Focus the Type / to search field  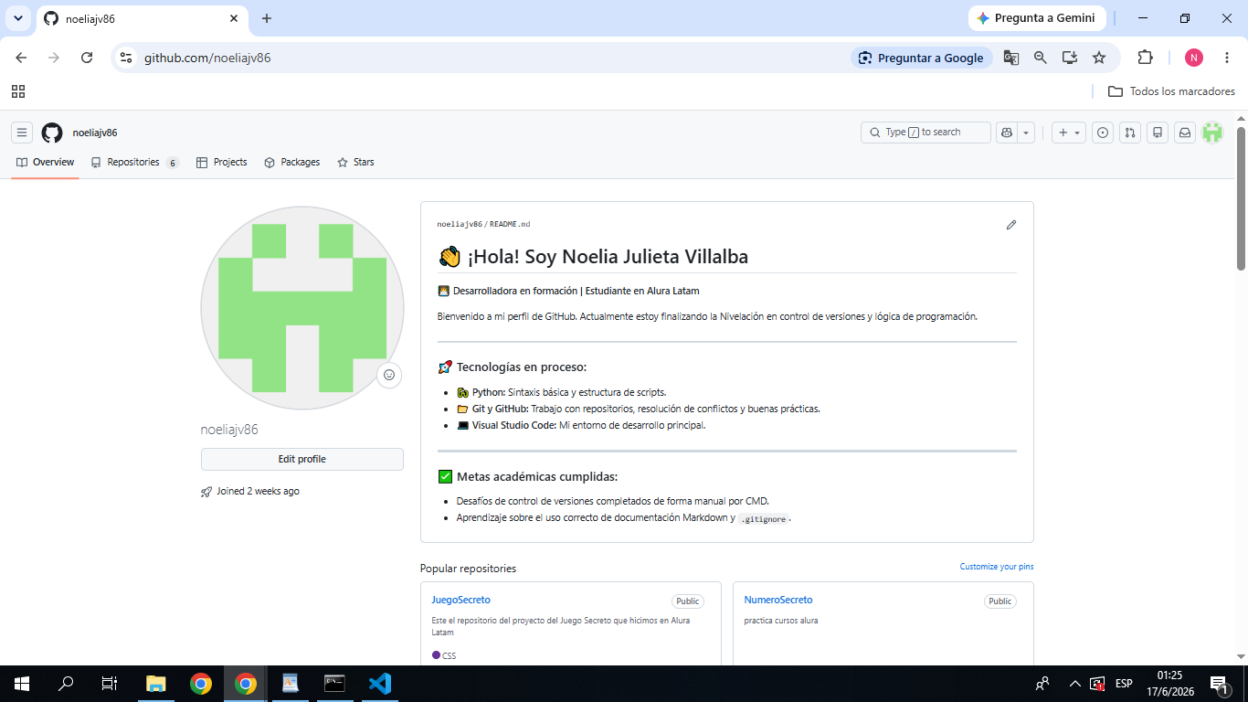(x=925, y=133)
